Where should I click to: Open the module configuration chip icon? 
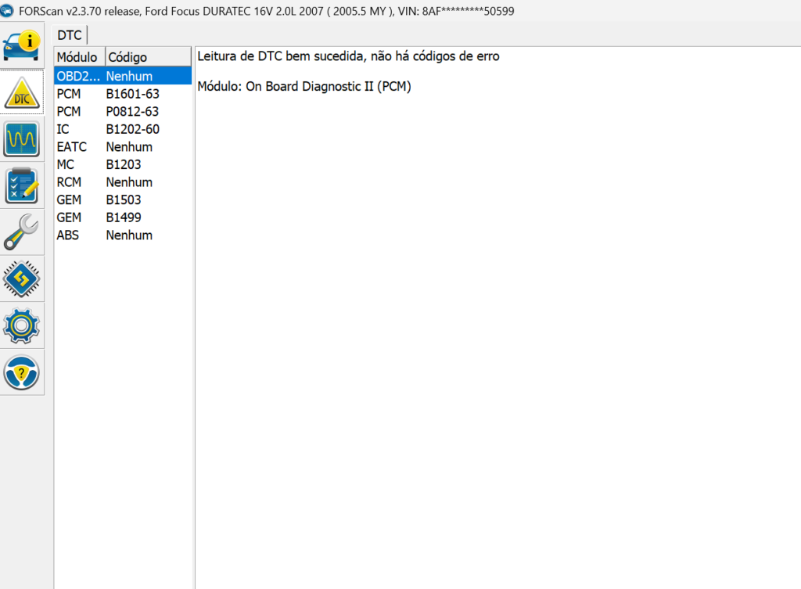pyautogui.click(x=22, y=279)
